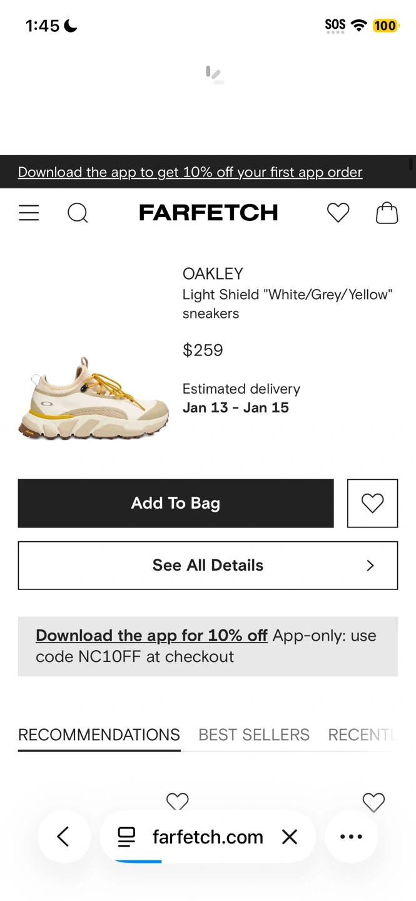Tap the site settings icon beside farfetch.com
The image size is (416, 901).
[x=126, y=837]
